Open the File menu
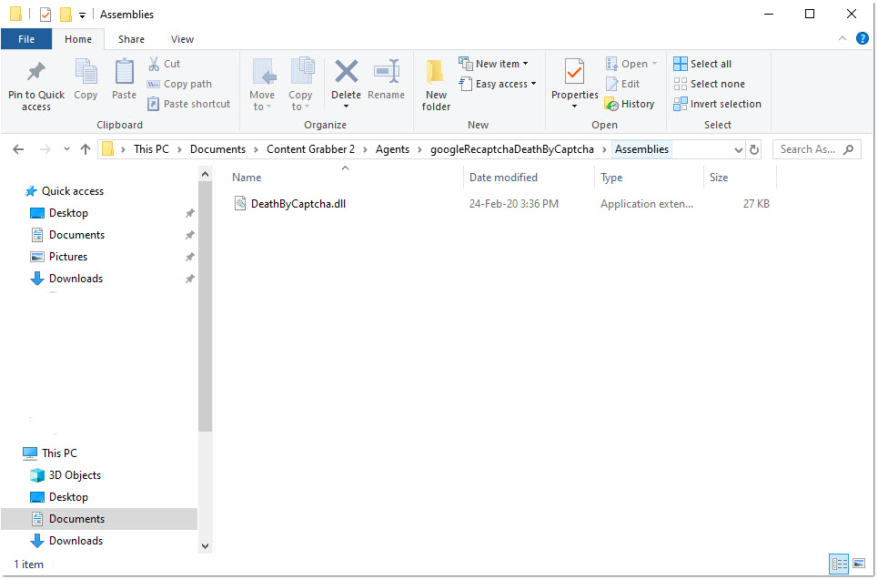 (x=26, y=39)
